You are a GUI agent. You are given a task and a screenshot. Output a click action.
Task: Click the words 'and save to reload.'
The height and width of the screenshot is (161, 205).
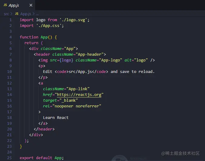(x=133, y=72)
